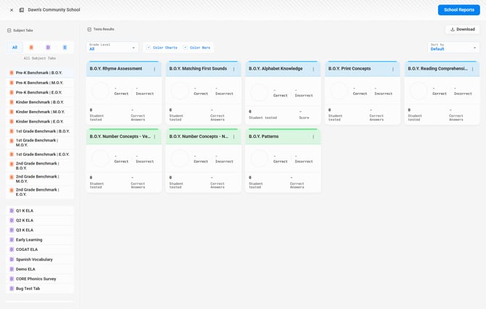Select the All subject tabs filter
This screenshot has width=486, height=309.
click(x=15, y=47)
